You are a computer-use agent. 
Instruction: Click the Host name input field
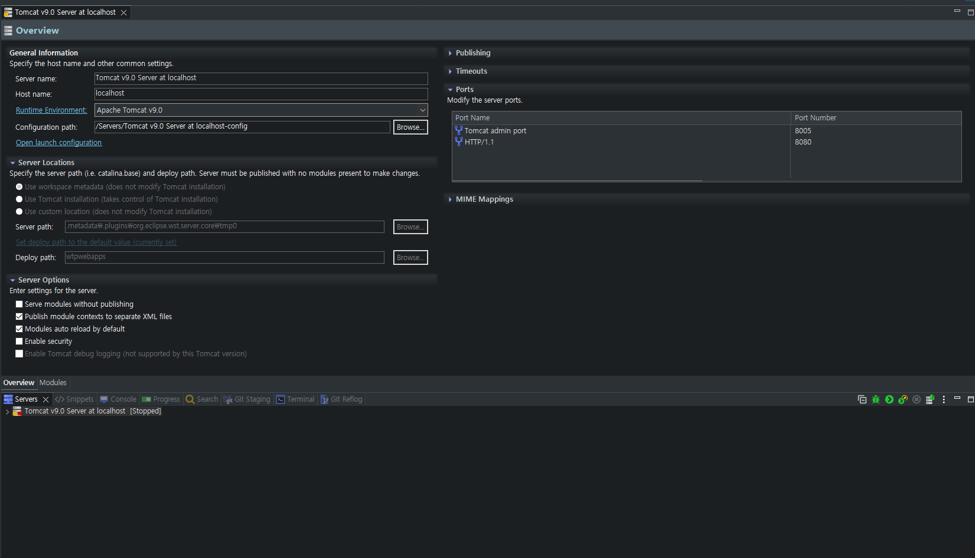click(261, 94)
